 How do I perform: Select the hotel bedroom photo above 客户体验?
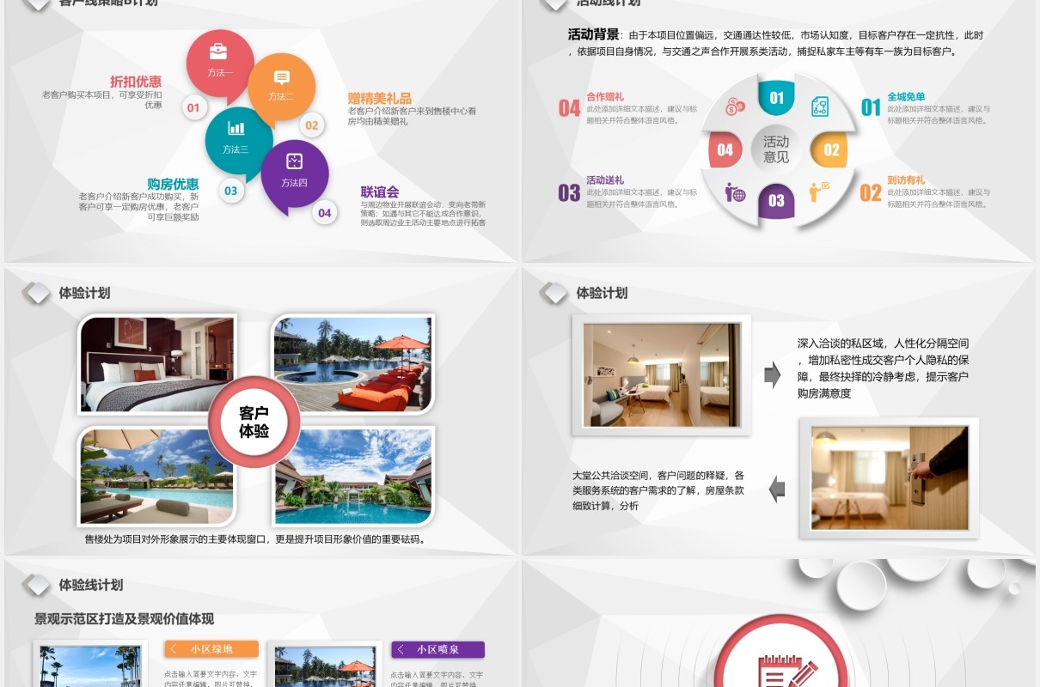pyautogui.click(x=157, y=364)
